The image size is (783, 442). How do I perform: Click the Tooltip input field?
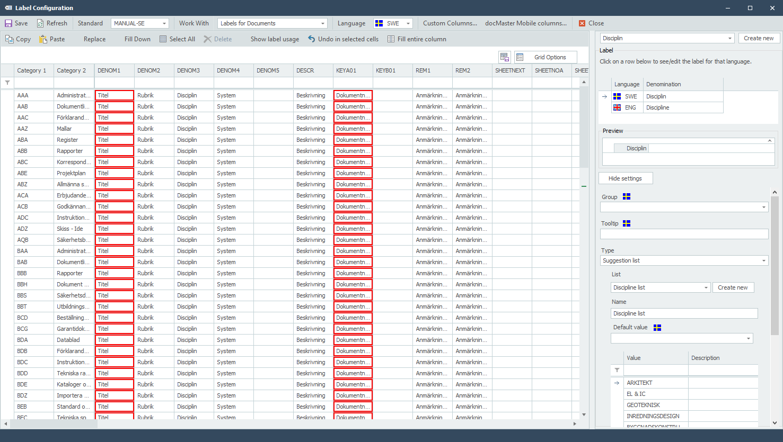tap(684, 234)
